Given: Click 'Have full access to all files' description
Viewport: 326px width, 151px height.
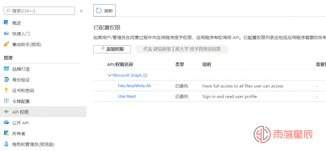Looking at the screenshot, I should (x=243, y=86).
